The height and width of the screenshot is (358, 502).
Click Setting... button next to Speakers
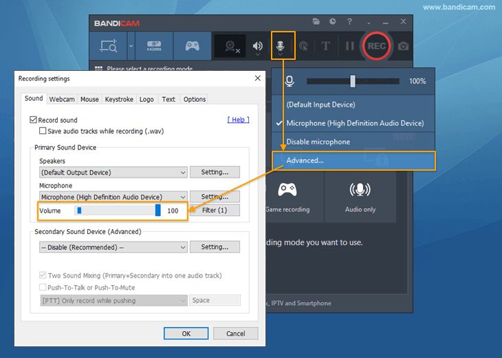coord(215,172)
